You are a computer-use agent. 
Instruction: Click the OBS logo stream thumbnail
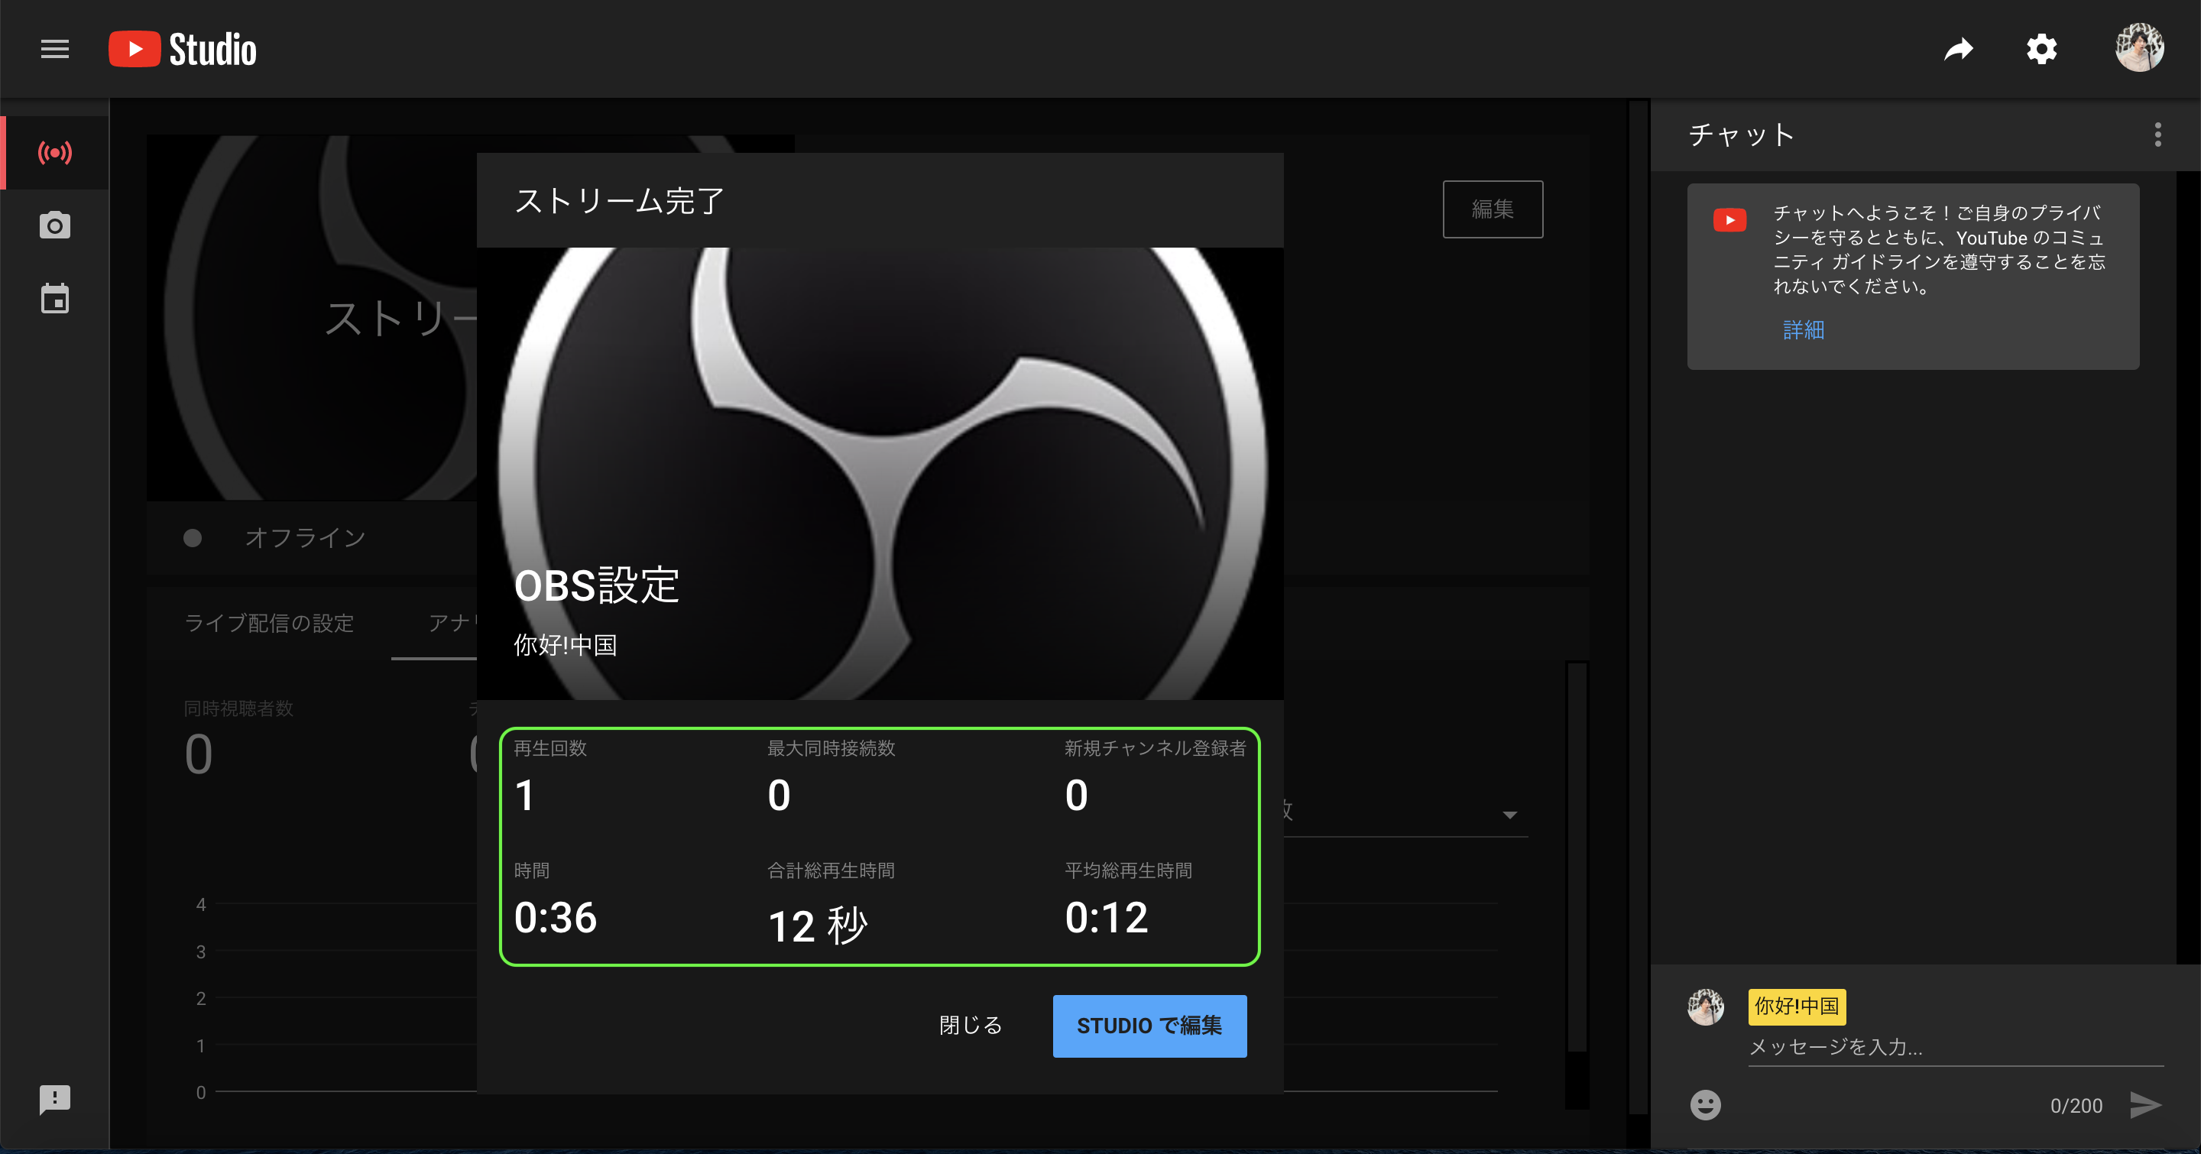pos(879,474)
